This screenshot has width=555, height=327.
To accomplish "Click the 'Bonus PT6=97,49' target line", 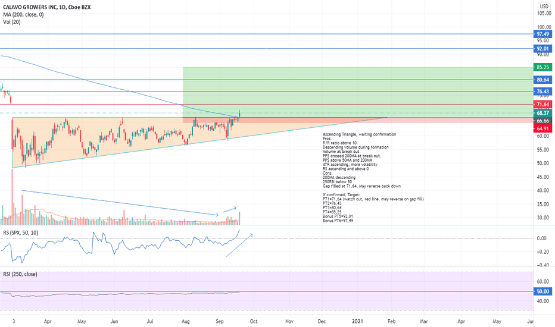I will (338, 221).
